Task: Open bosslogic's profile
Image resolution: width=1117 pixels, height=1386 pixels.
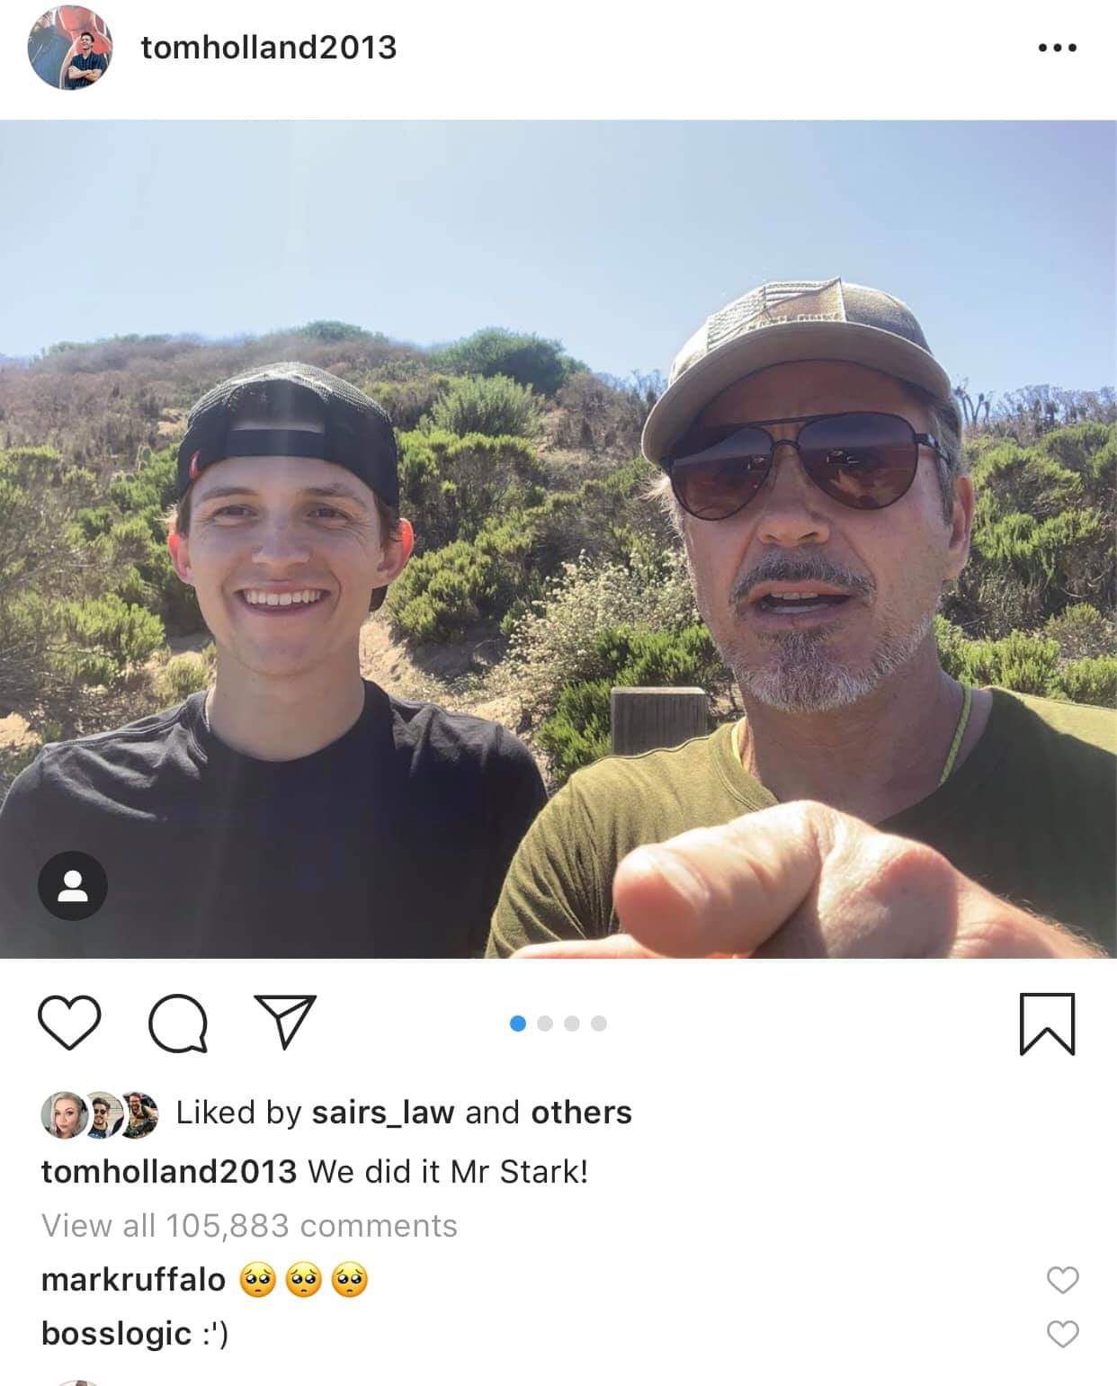Action: [116, 1334]
